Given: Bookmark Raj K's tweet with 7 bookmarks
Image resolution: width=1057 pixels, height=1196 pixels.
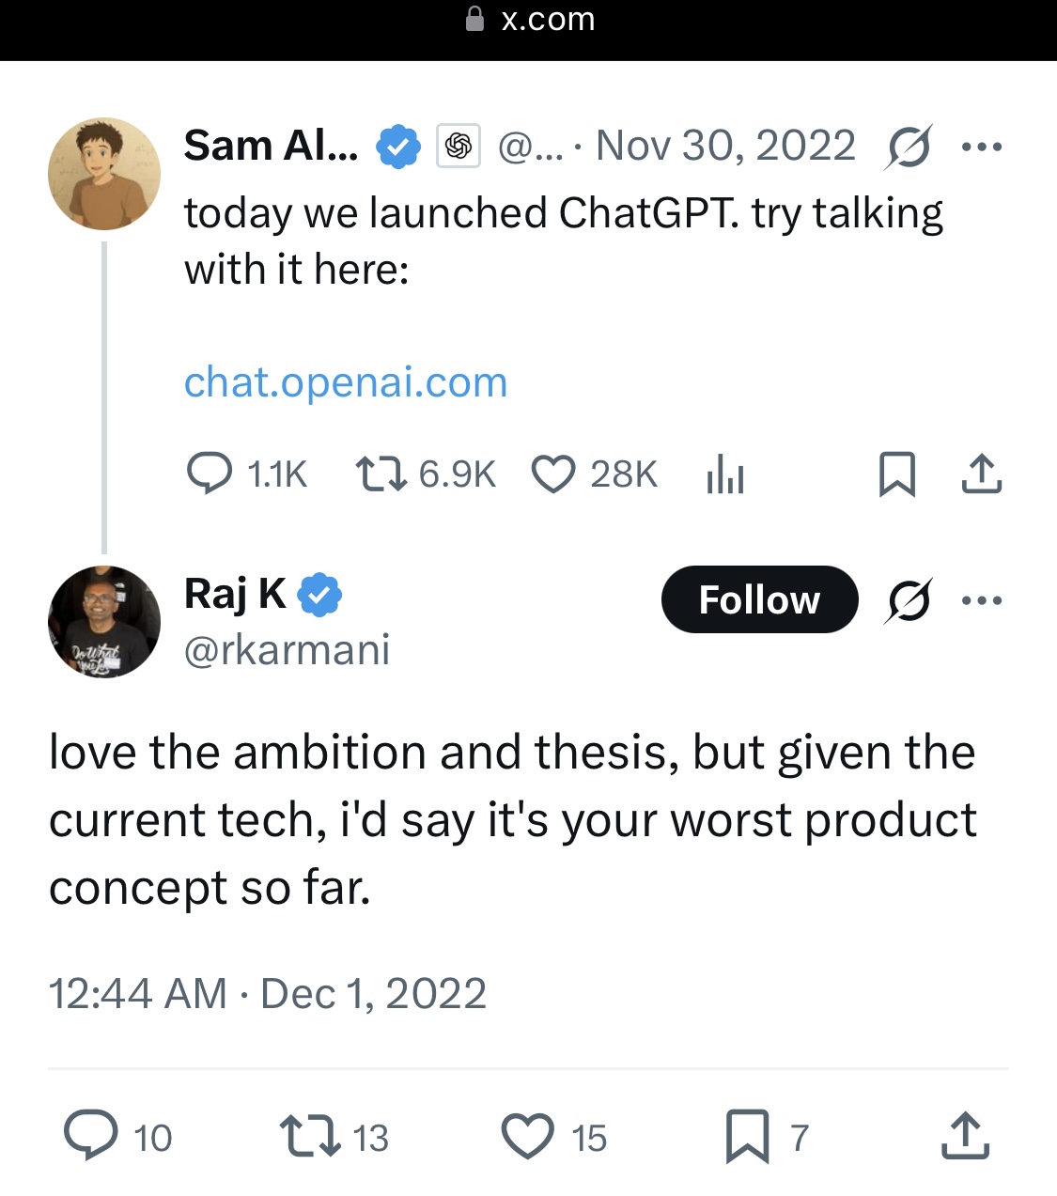Looking at the screenshot, I should [748, 1136].
